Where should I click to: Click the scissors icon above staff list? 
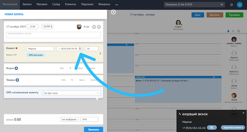[233, 31]
